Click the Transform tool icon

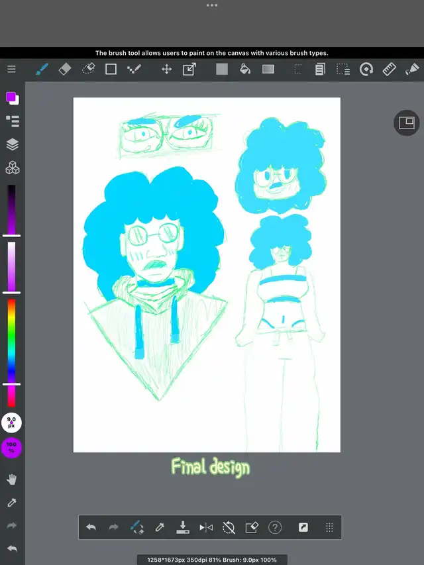(x=189, y=69)
